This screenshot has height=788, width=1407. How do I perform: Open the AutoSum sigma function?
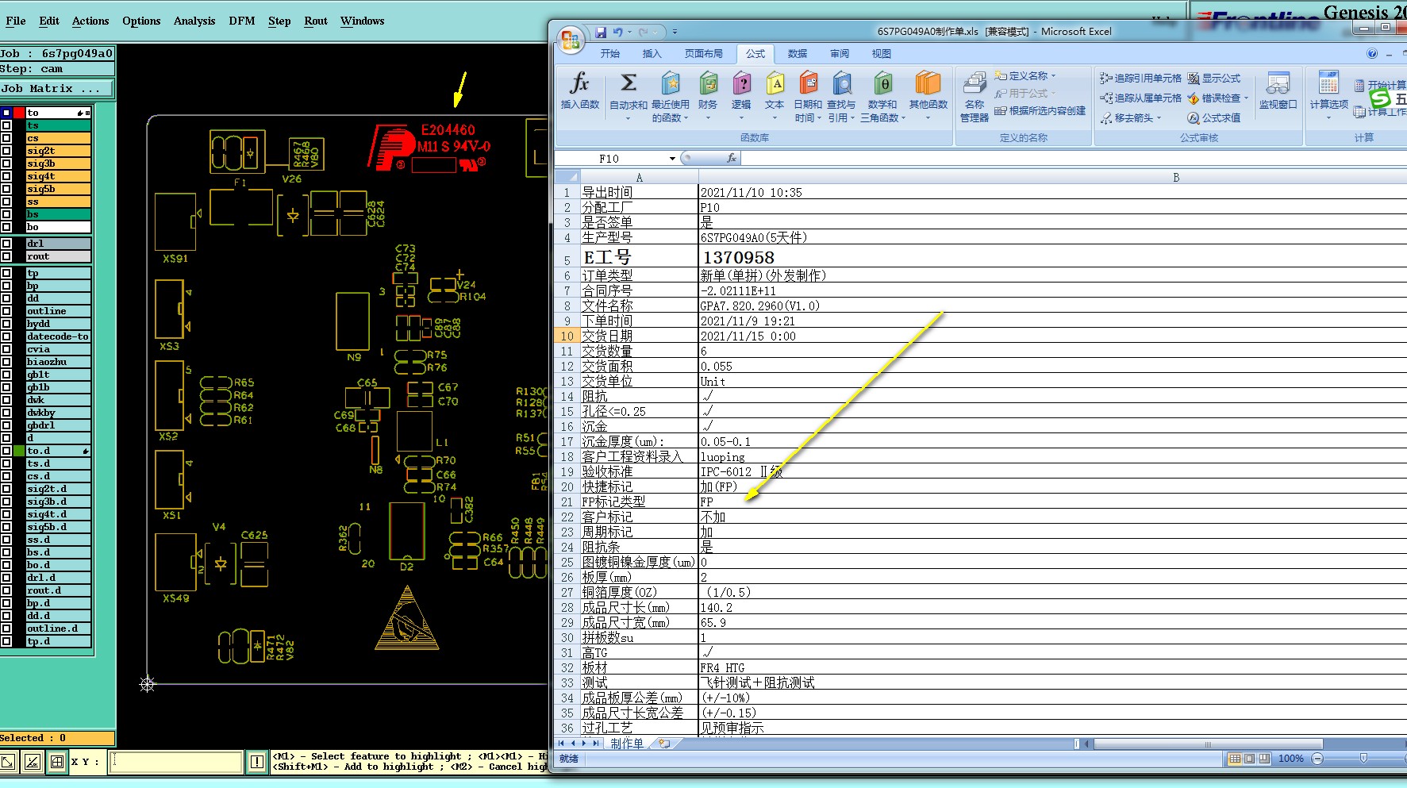[628, 83]
